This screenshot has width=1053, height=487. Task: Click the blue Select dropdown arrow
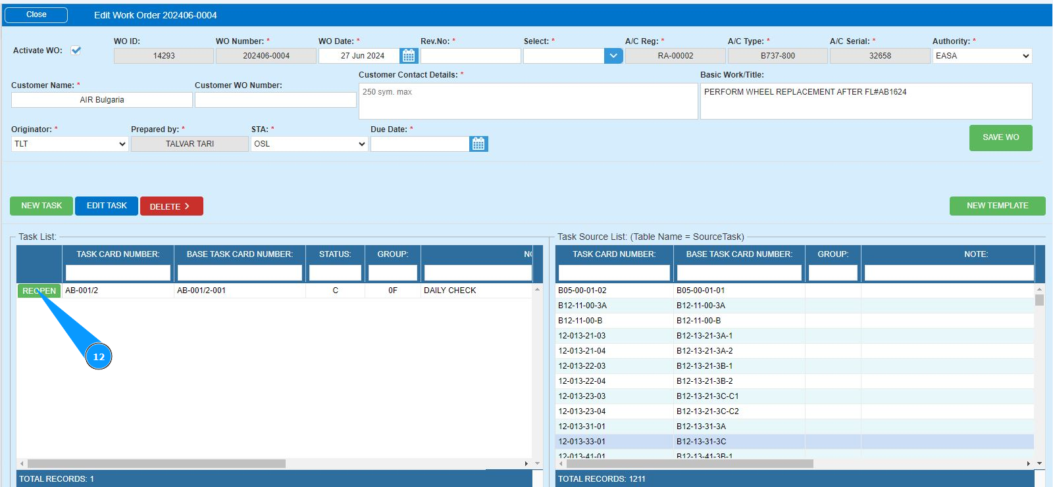tap(613, 56)
